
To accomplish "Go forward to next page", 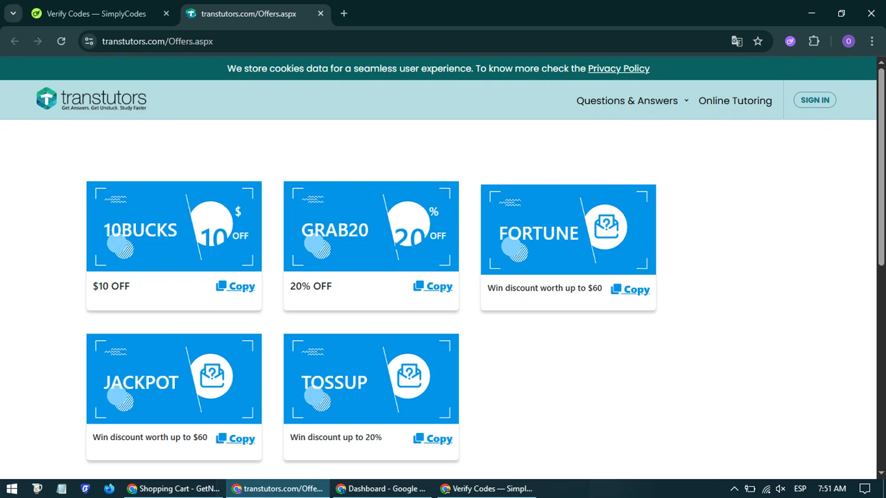I will pos(38,41).
